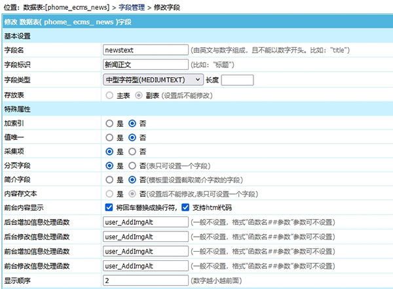Viewport: 393px width, 289px height.
Task: Click the 特殊属性 section header text
Action: (x=17, y=109)
